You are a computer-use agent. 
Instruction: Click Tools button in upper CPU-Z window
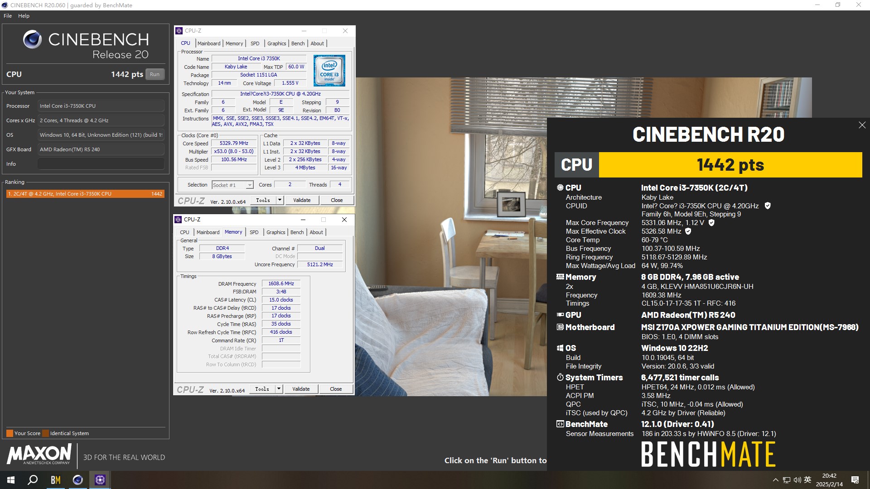pos(263,200)
